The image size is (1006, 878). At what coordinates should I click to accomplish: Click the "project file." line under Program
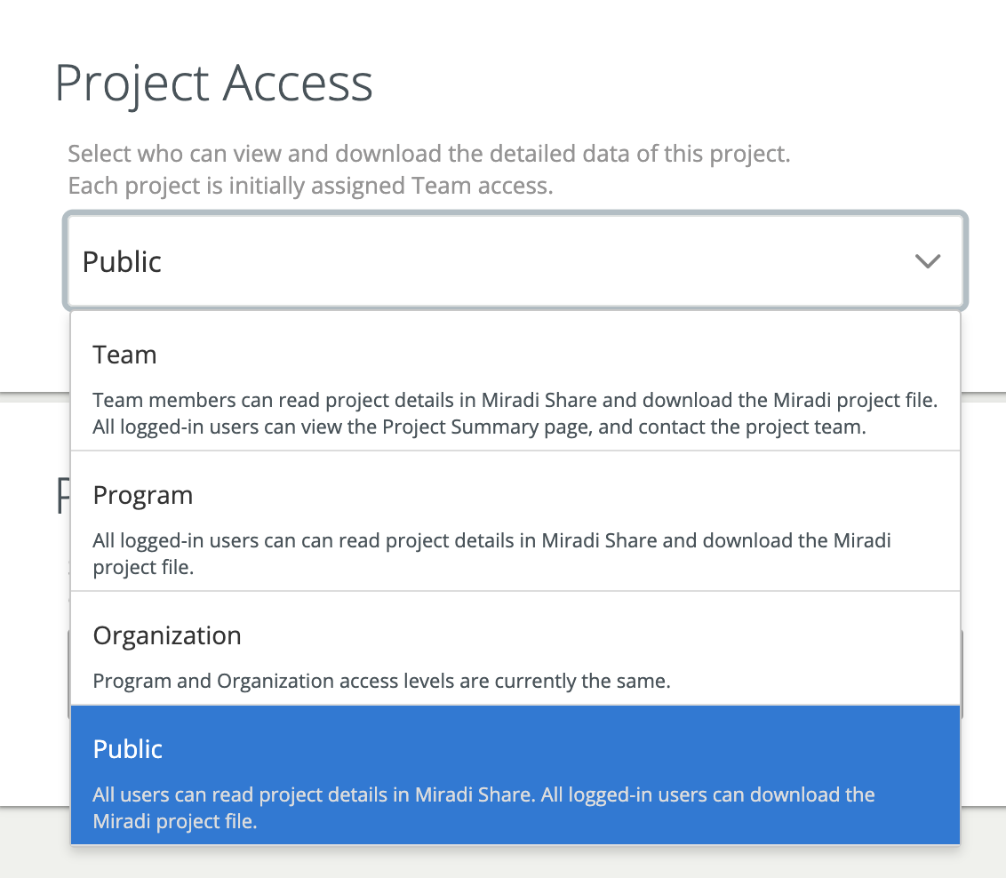click(143, 567)
